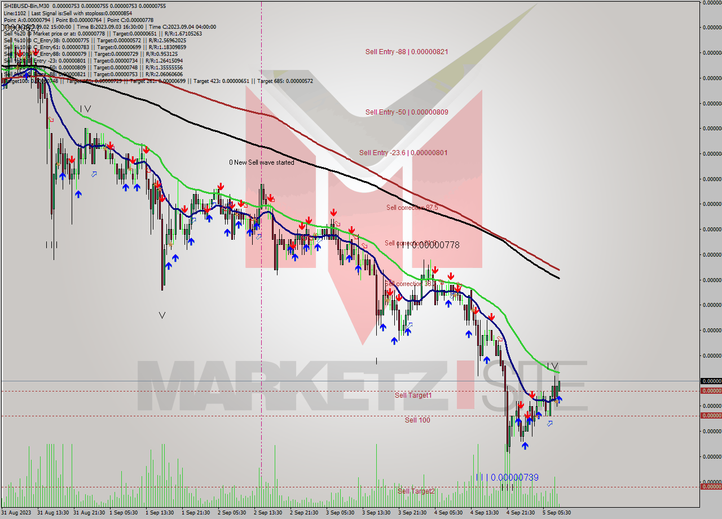This screenshot has width=722, height=519.
Task: Click the '5 Sep 05:30' time label
Action: [557, 513]
